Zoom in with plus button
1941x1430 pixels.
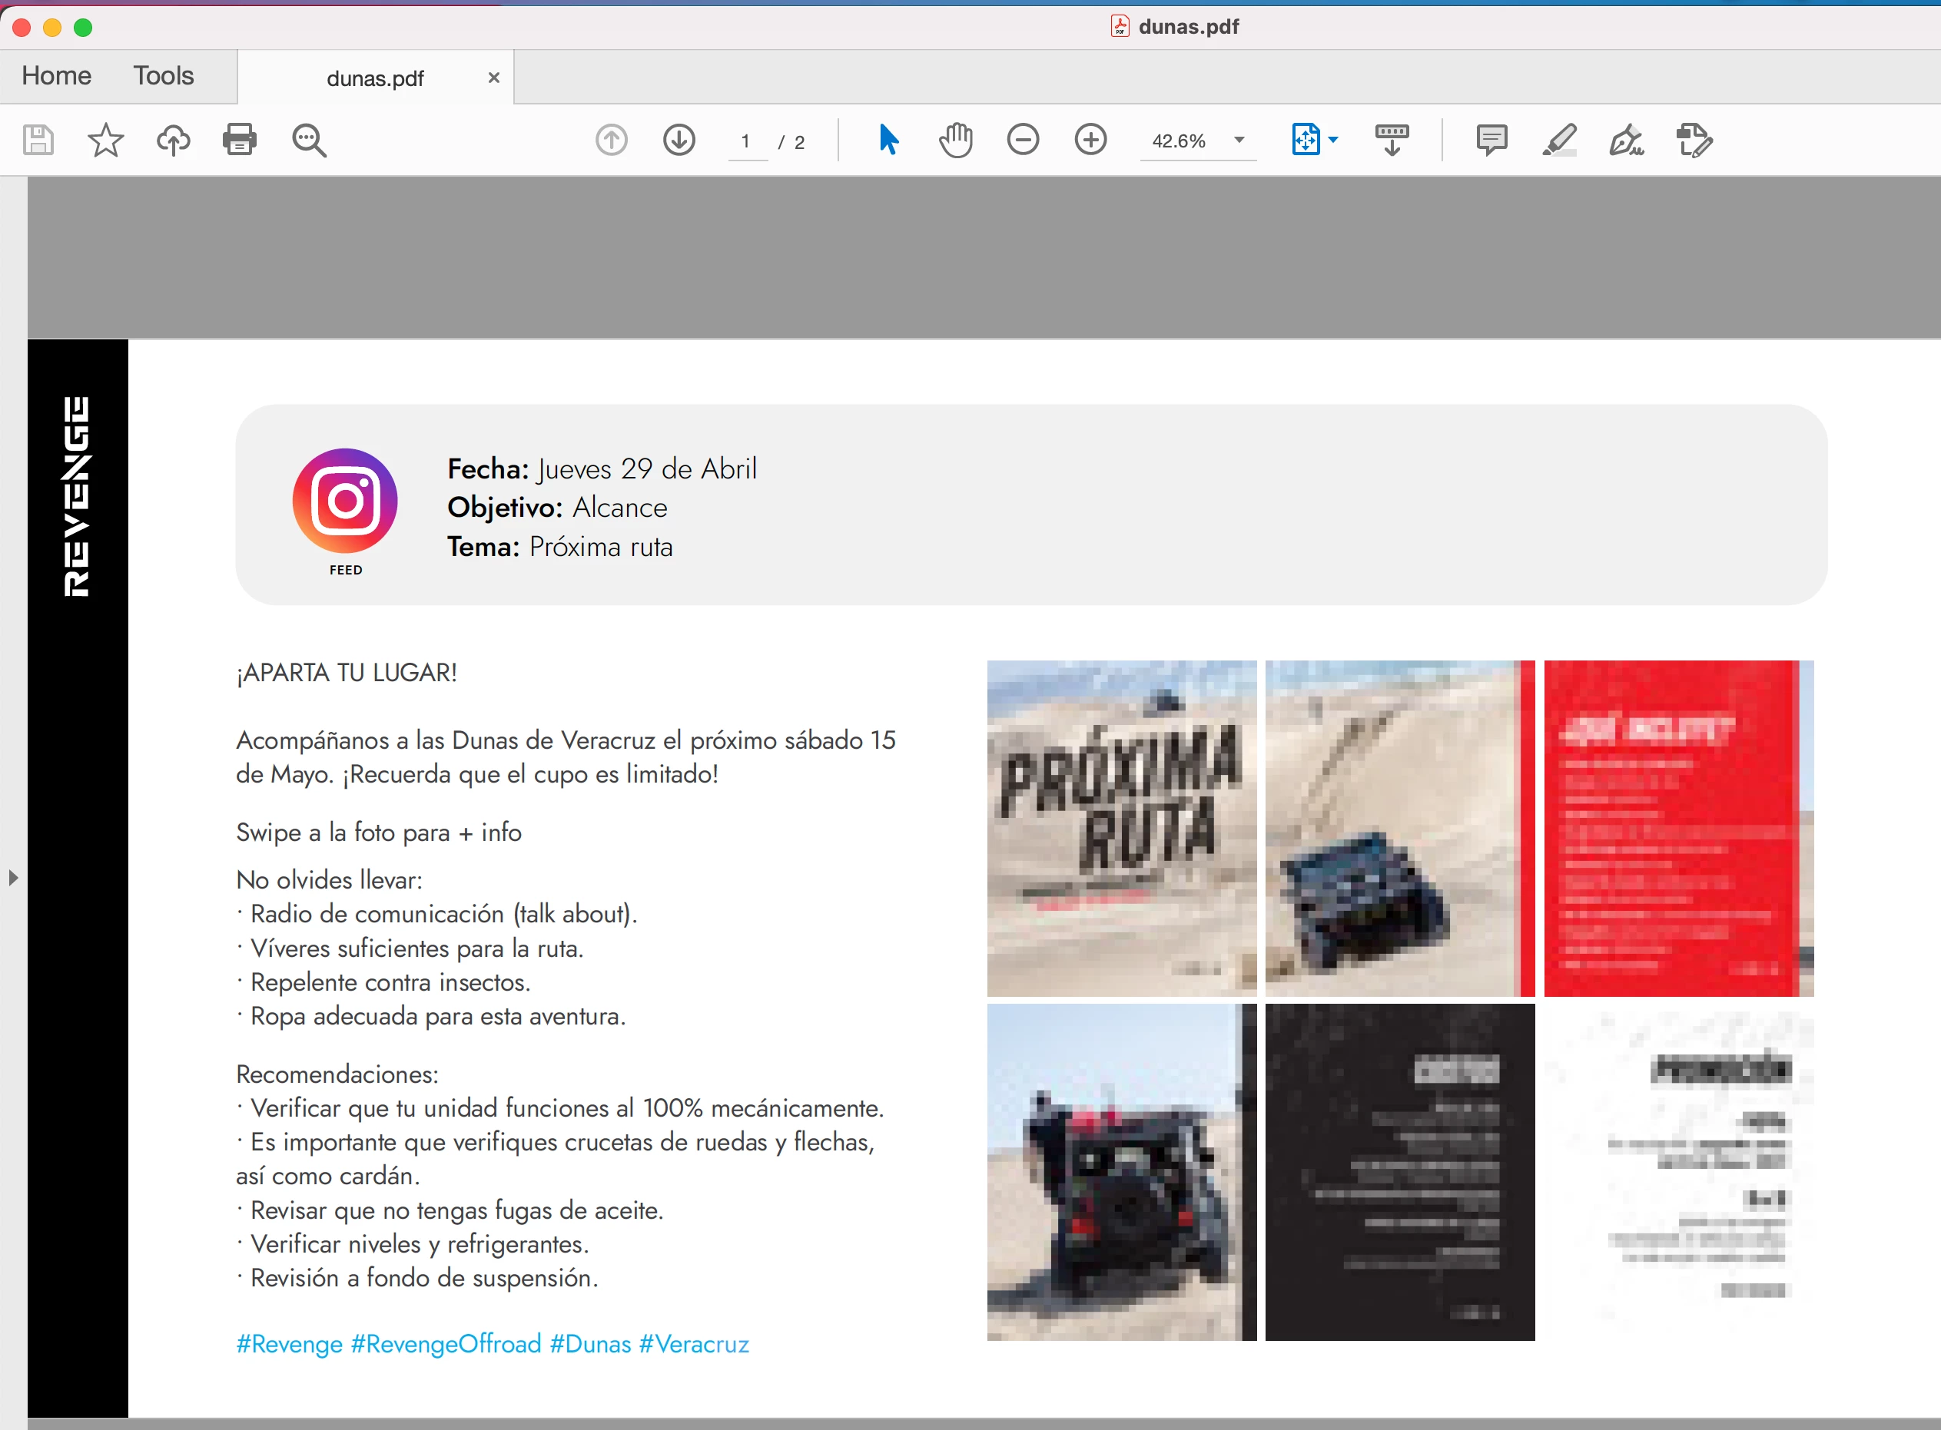point(1090,141)
